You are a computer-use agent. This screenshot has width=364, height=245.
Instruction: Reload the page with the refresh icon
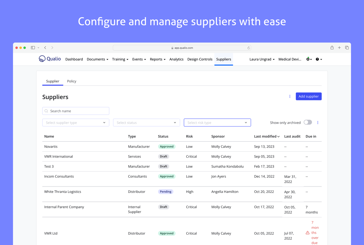coord(248,48)
